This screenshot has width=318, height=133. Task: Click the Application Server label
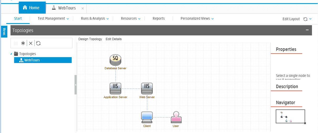pos(115,97)
